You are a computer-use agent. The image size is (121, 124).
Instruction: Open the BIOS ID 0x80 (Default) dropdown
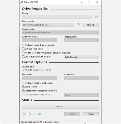coord(81,57)
